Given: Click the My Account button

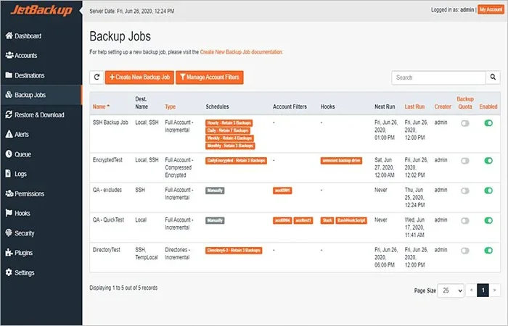Looking at the screenshot, I should (490, 9).
